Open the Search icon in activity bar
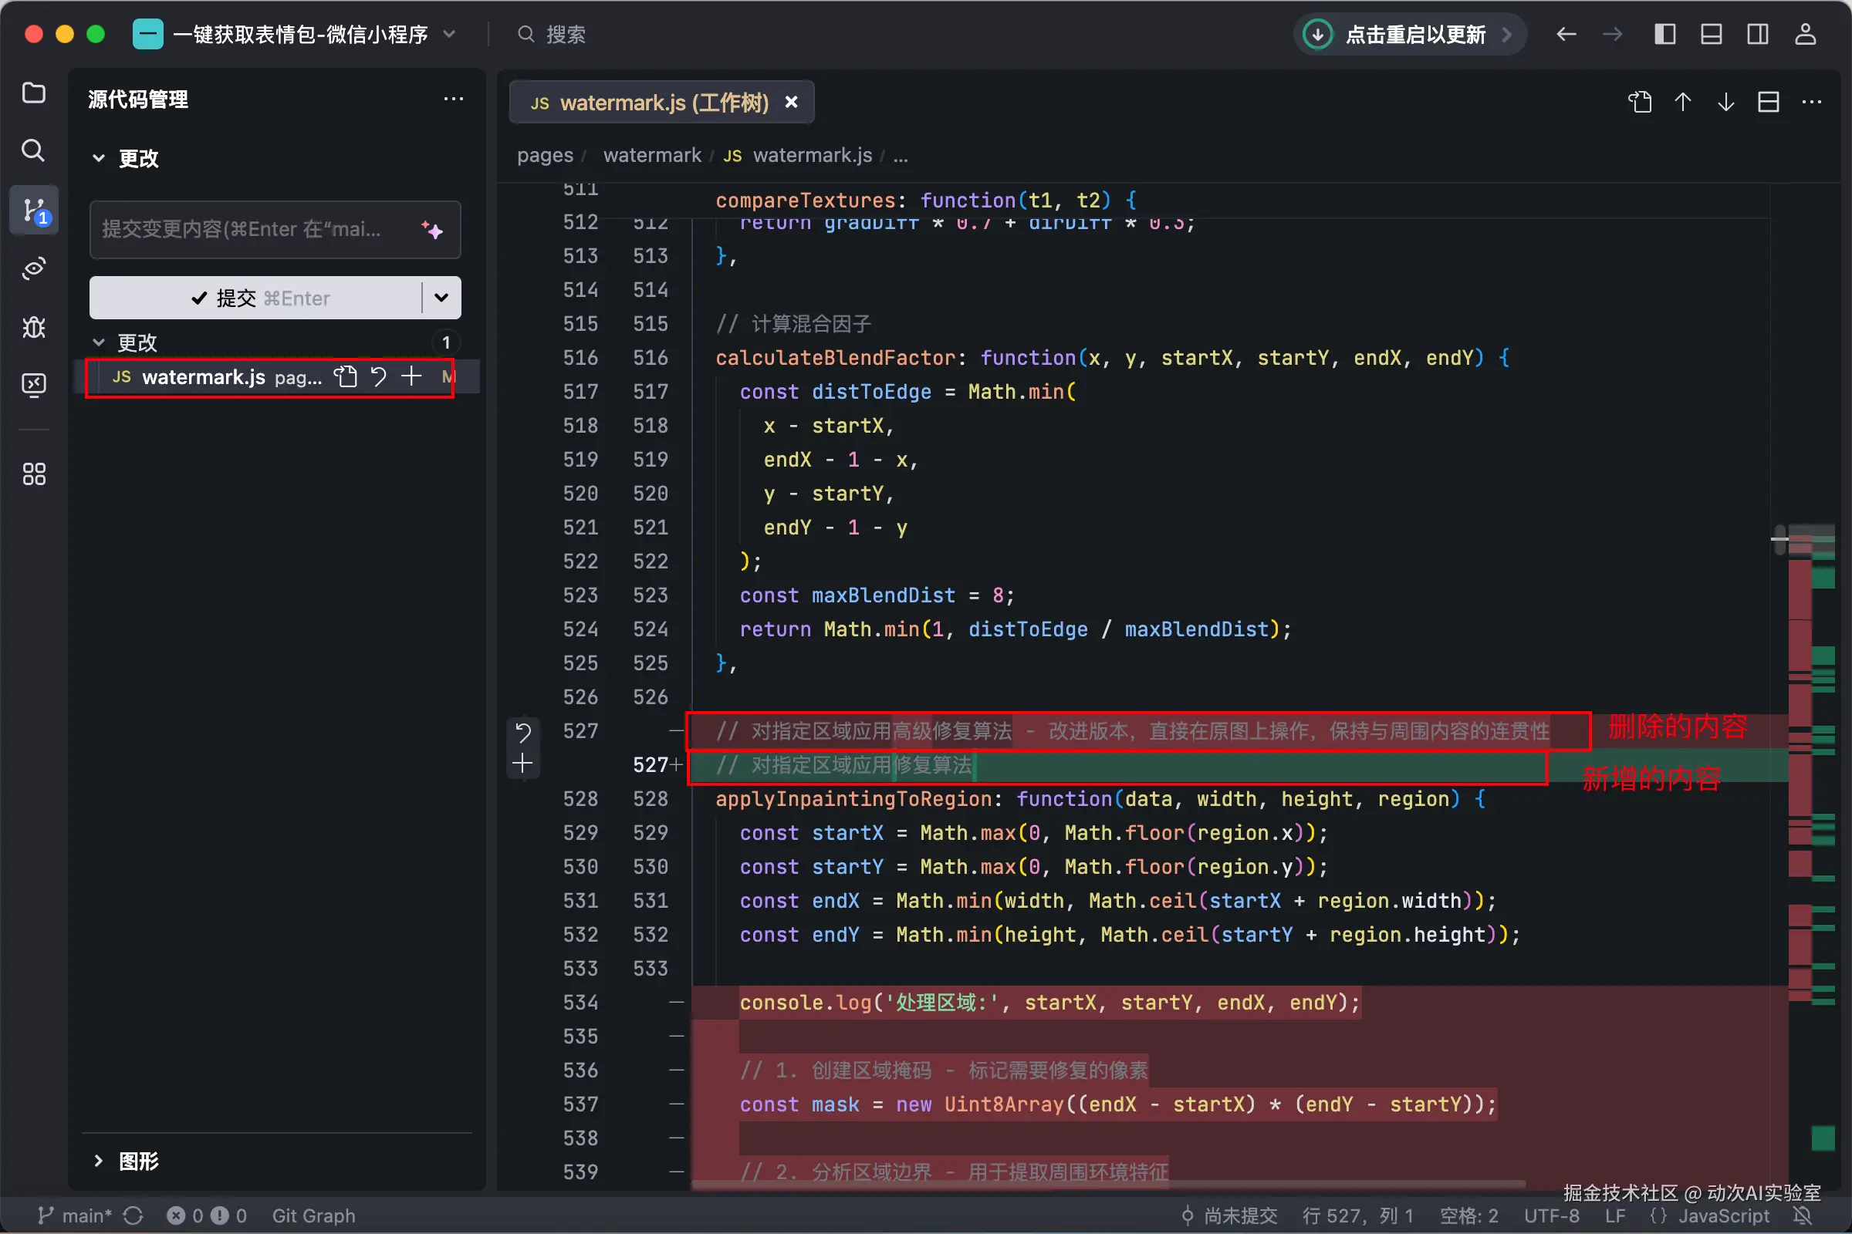The height and width of the screenshot is (1234, 1852). tap(33, 150)
